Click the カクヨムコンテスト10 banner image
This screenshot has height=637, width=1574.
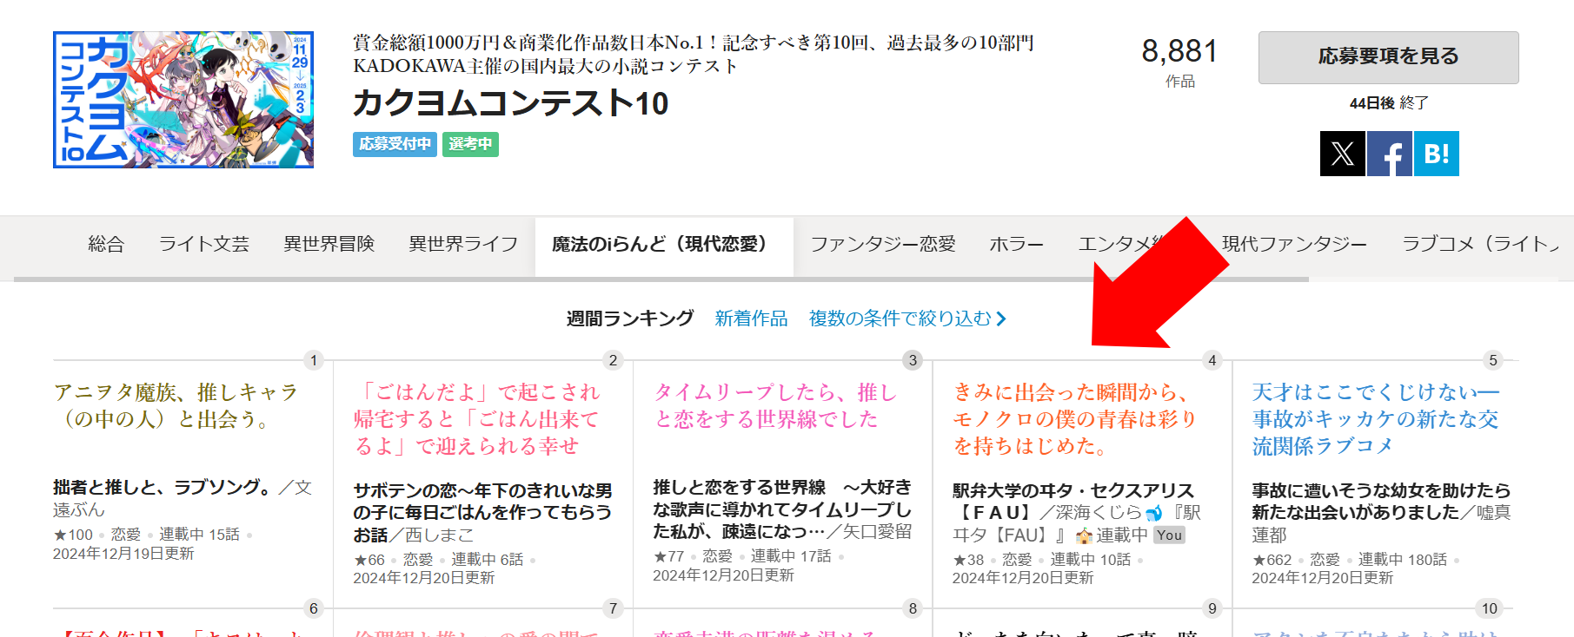[x=183, y=100]
